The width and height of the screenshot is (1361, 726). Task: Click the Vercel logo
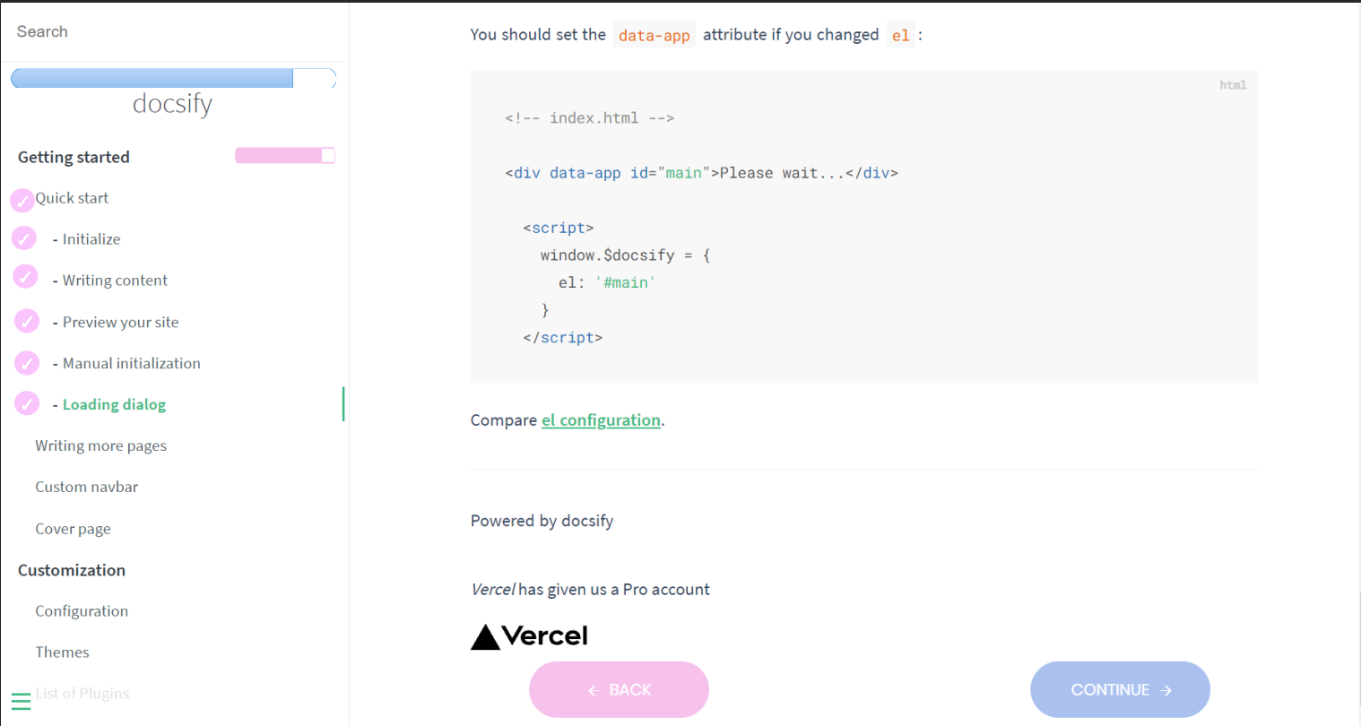529,636
